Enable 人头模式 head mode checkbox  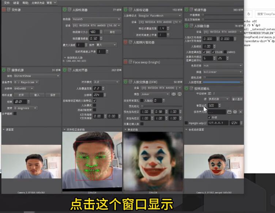94,105
